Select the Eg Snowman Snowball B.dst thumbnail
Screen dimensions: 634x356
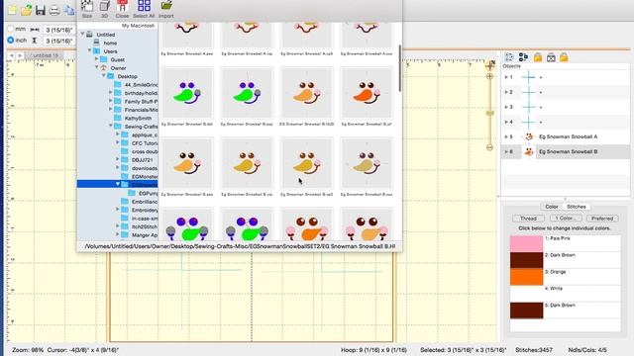[x=187, y=93]
